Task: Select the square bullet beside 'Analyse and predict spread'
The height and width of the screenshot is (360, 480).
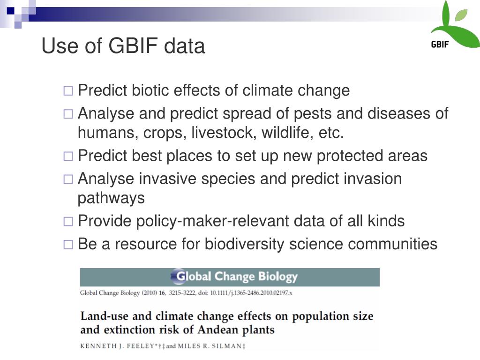Action: coord(68,114)
